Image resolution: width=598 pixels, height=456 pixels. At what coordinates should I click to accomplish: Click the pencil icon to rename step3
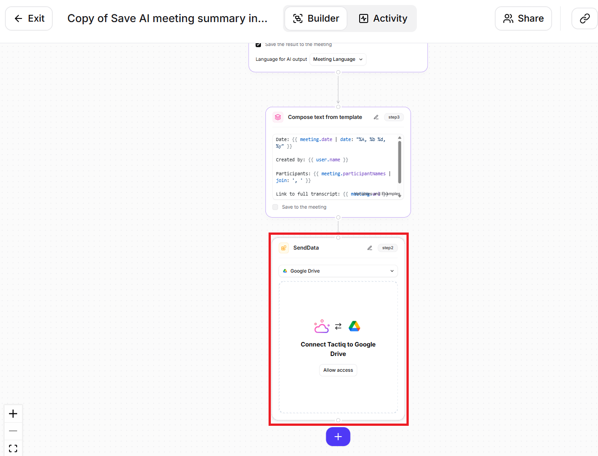[376, 117]
